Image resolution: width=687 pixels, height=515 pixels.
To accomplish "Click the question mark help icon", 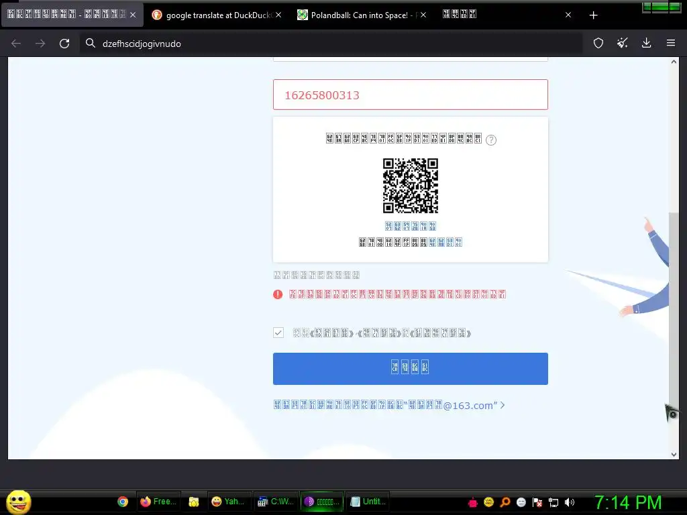I will 491,140.
